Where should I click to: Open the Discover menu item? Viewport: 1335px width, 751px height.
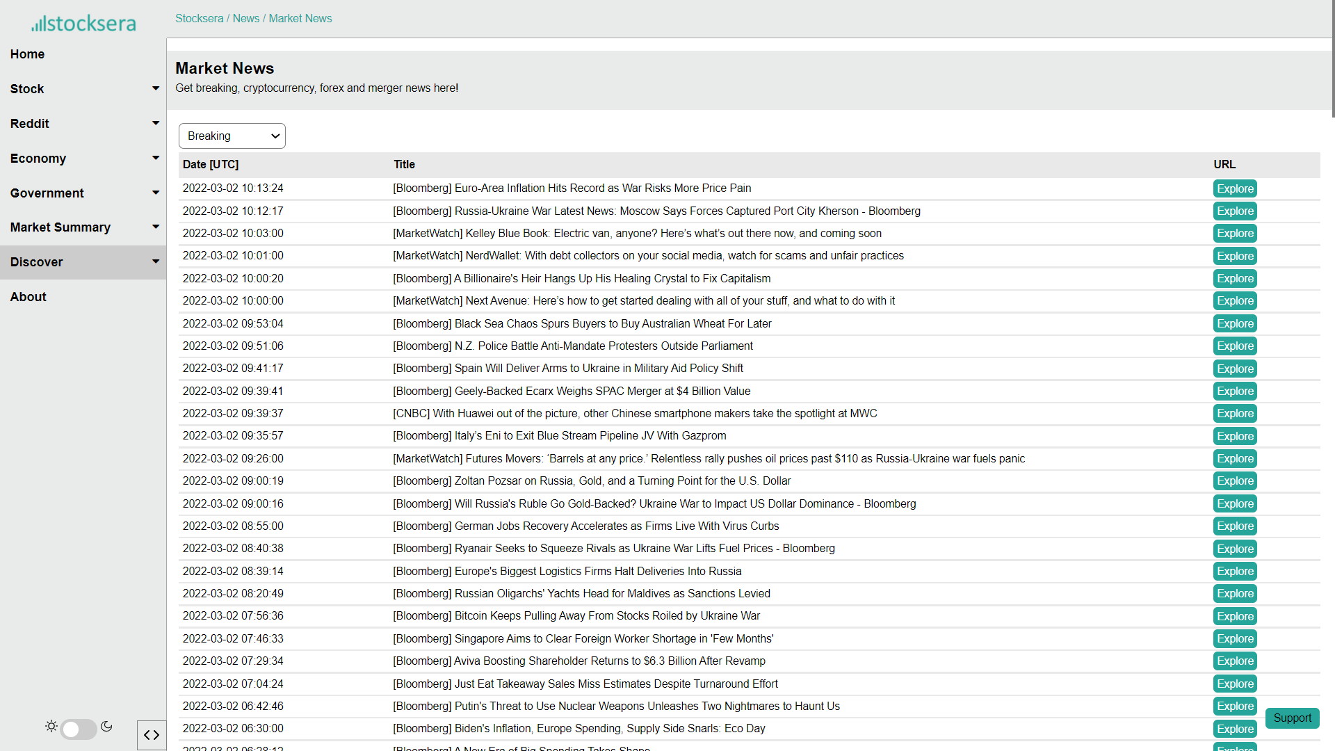[37, 262]
